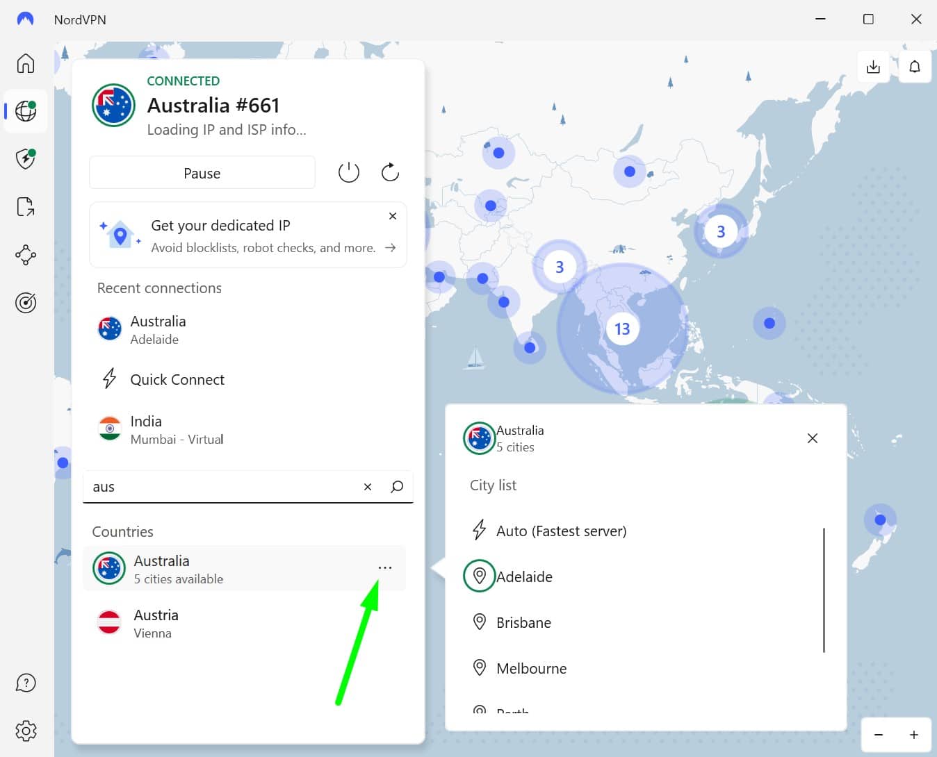This screenshot has width=937, height=757.
Task: Click the NordVPN logo in the title bar
Action: click(25, 19)
